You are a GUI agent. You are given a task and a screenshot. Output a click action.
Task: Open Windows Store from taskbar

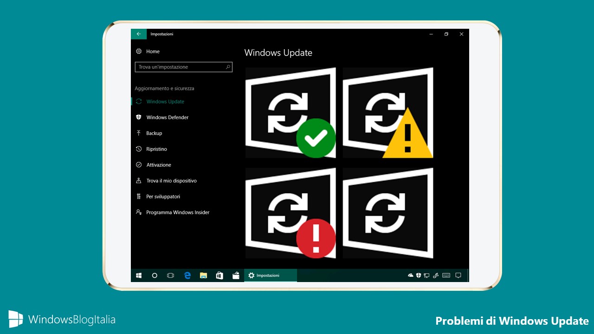click(x=220, y=276)
